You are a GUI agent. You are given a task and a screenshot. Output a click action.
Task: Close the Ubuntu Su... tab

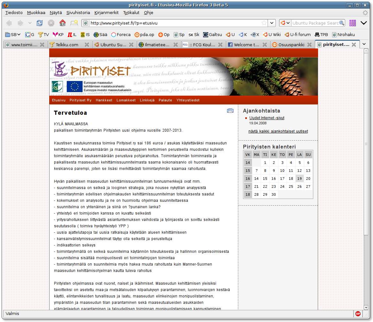[131, 45]
